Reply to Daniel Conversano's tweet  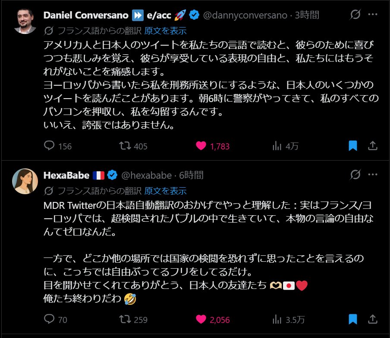point(50,146)
